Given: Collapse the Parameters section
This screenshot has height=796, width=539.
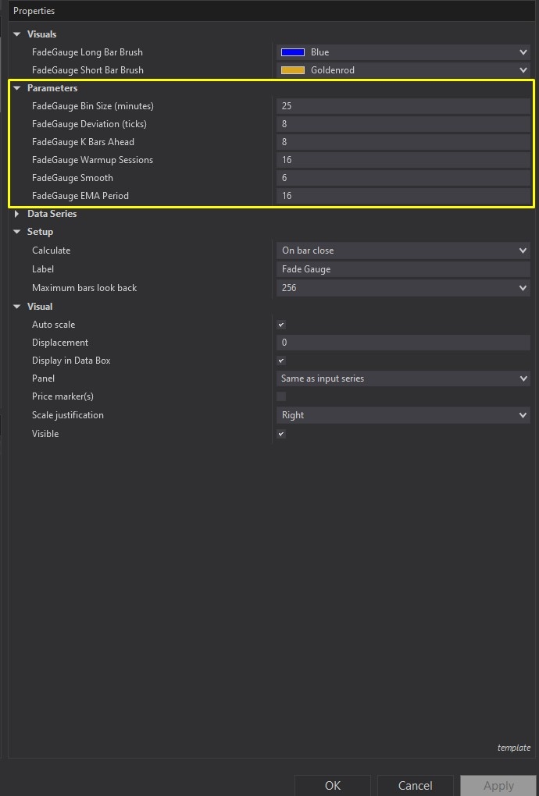Looking at the screenshot, I should pyautogui.click(x=17, y=88).
